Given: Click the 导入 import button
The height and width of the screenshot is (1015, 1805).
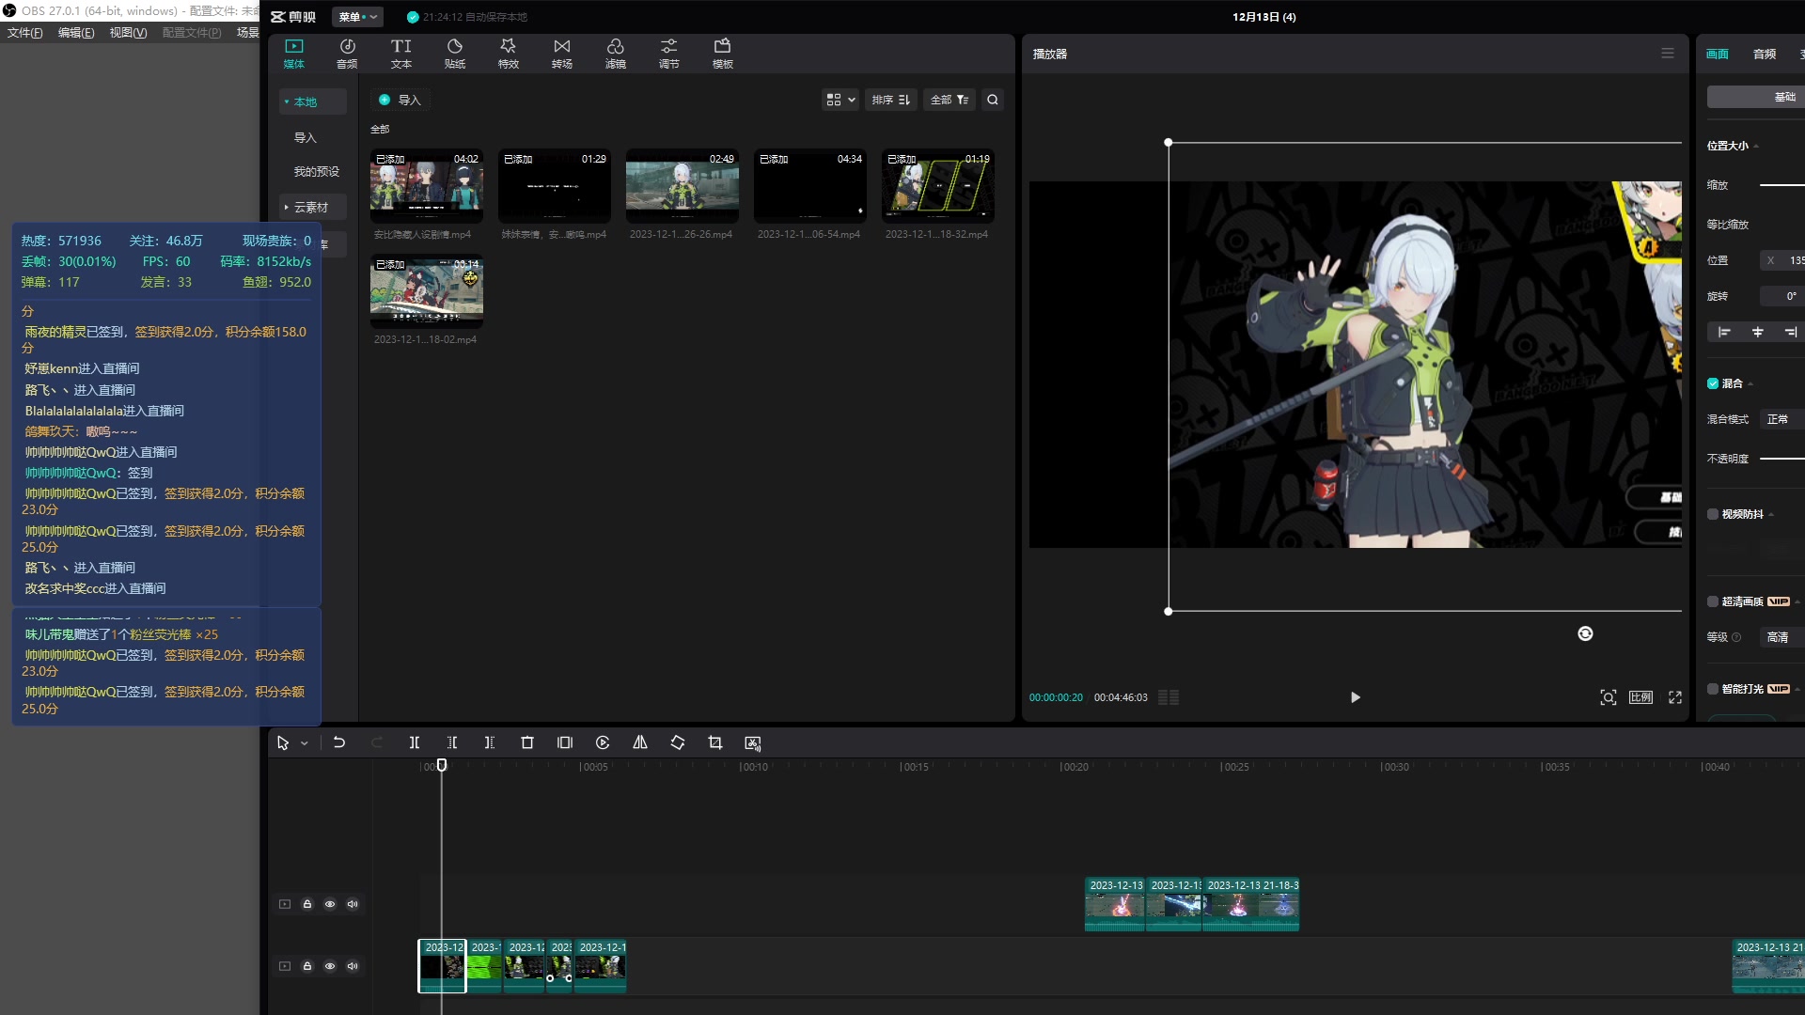Looking at the screenshot, I should [400, 100].
